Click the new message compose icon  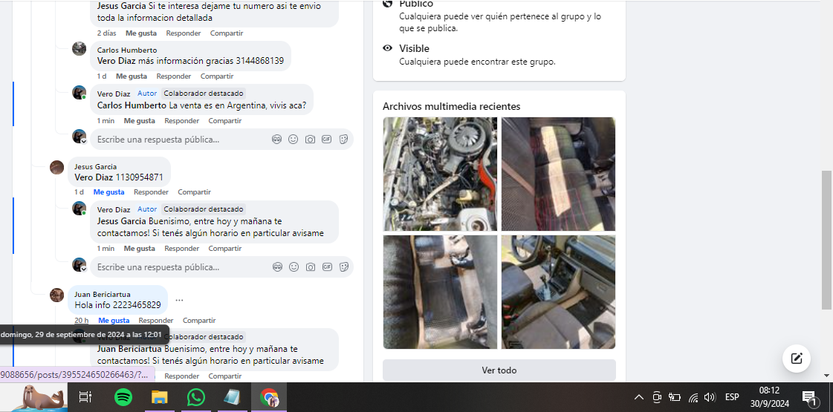pos(796,359)
